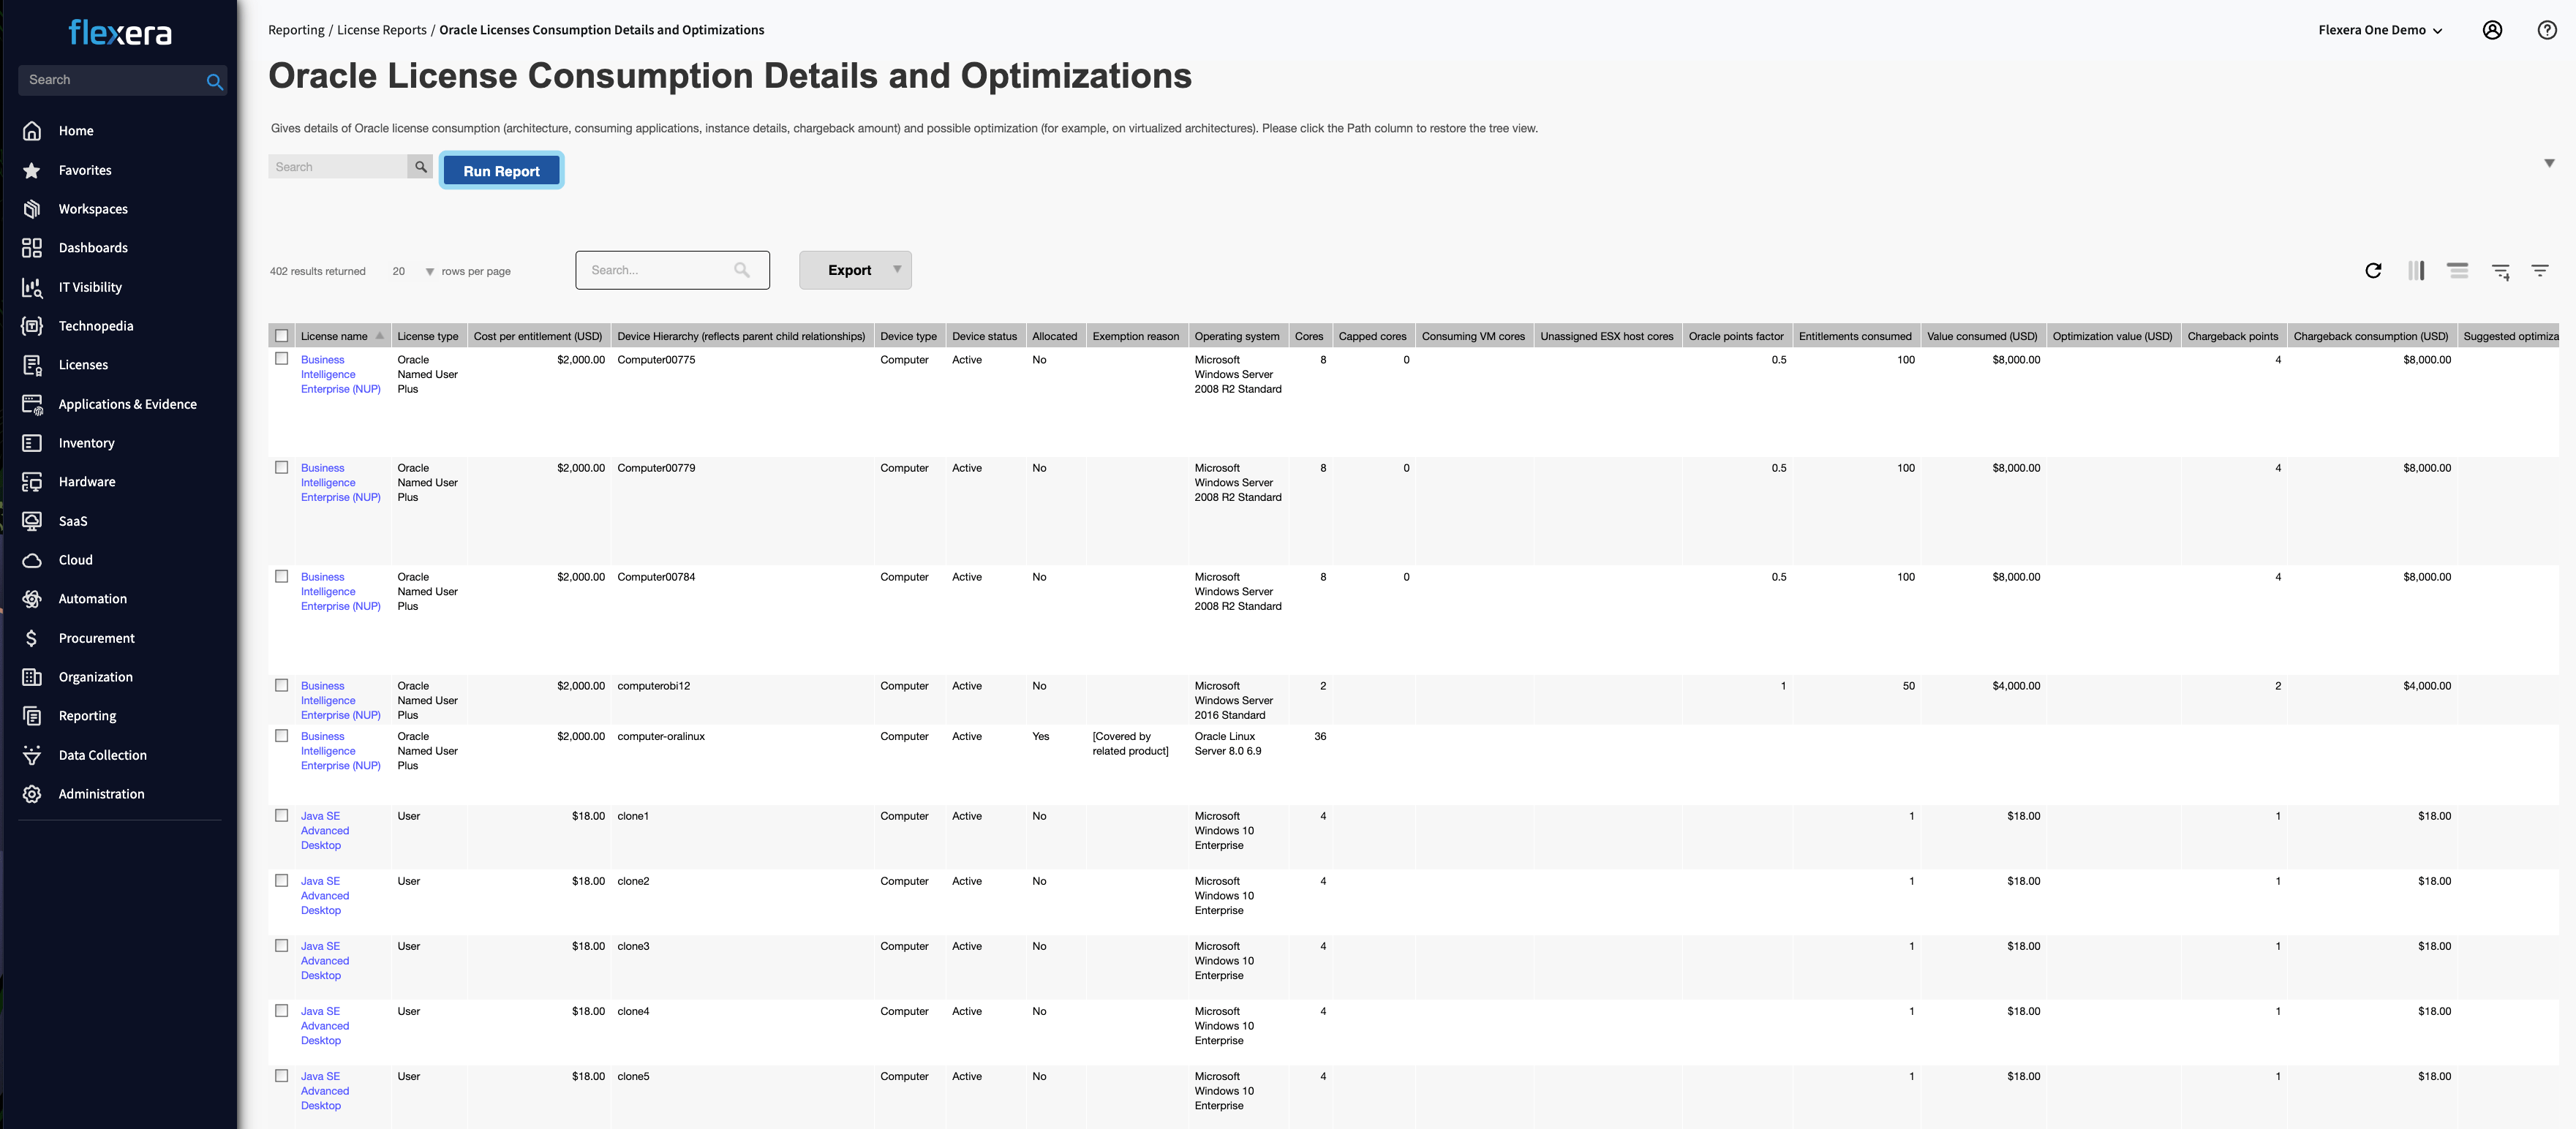The height and width of the screenshot is (1129, 2576).
Task: Sort by the License name column header
Action: 334,336
